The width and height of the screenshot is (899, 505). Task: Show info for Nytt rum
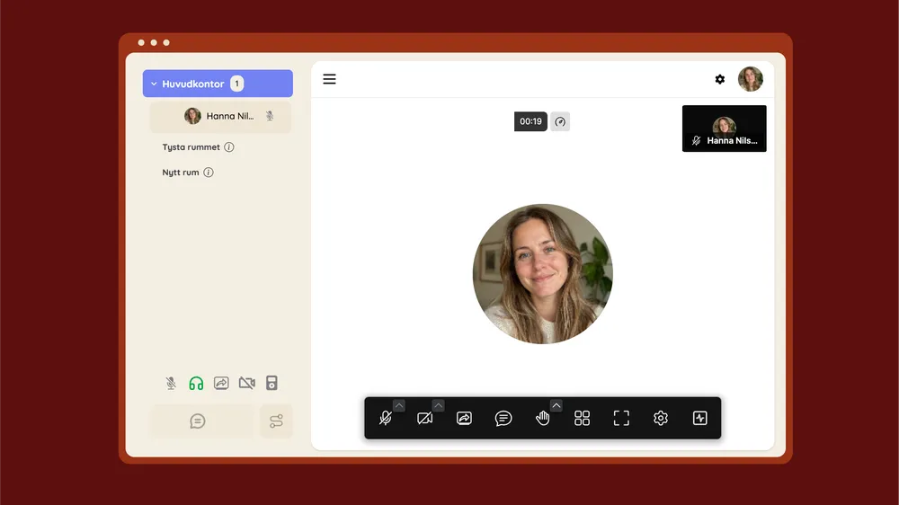click(x=209, y=173)
